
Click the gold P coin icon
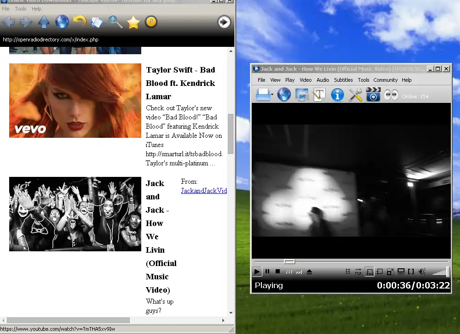click(x=151, y=22)
